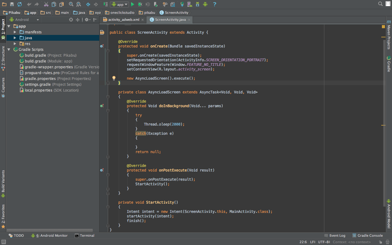Click the Paste clipboard icon

[62, 4]
